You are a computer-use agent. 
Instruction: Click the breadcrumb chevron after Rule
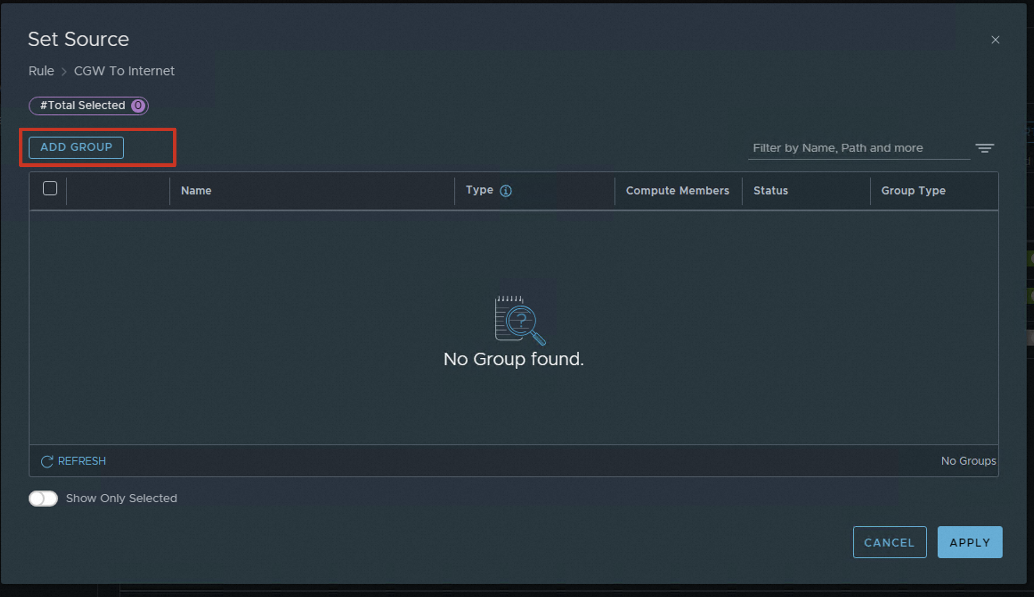[x=64, y=72]
